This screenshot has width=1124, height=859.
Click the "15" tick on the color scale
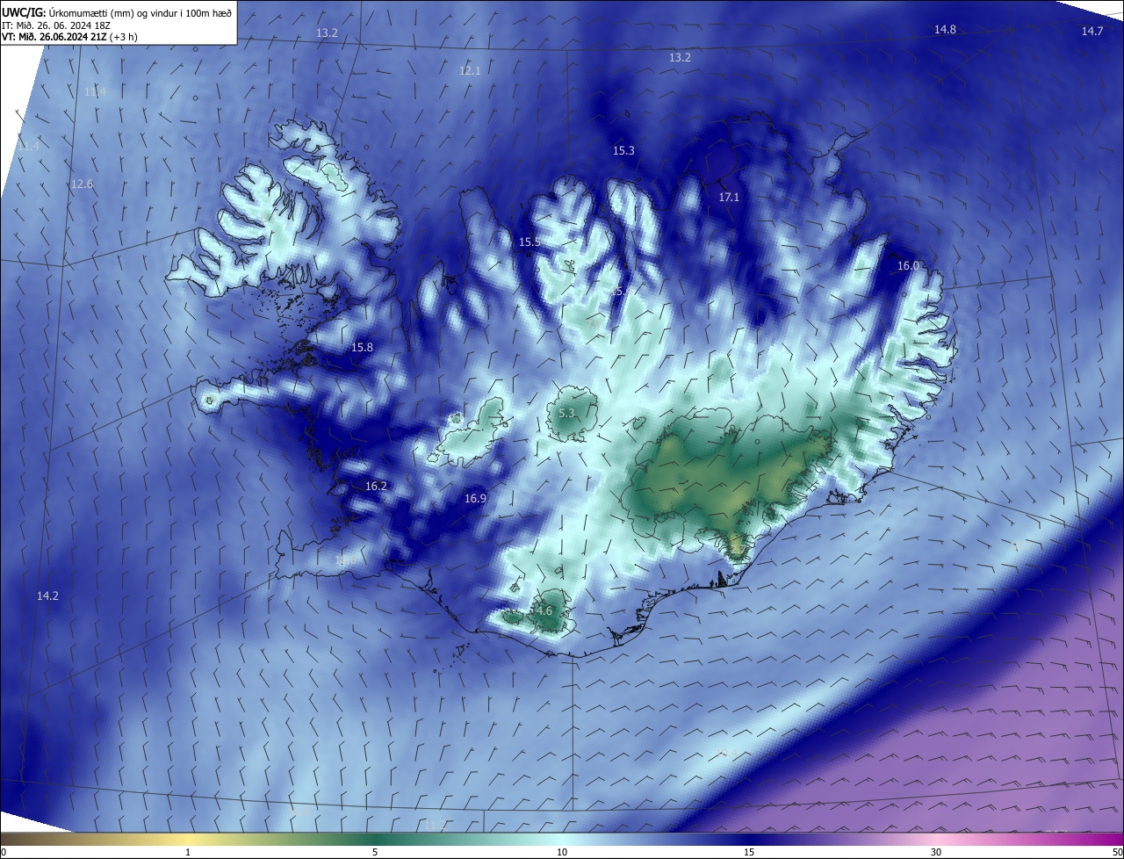tap(749, 852)
